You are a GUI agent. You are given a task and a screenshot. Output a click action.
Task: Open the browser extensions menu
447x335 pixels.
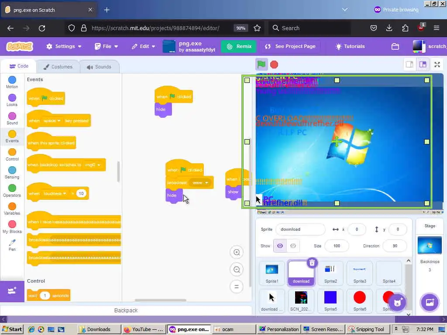point(405,28)
